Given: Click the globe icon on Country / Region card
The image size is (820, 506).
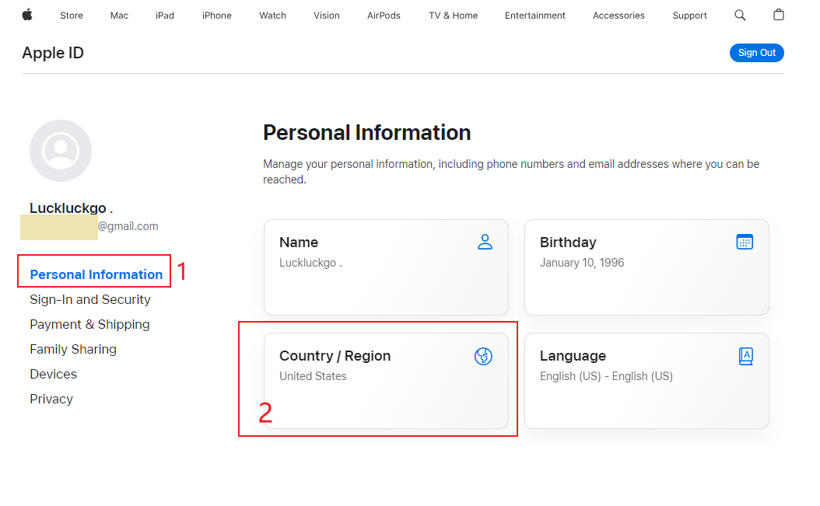Looking at the screenshot, I should coord(483,356).
